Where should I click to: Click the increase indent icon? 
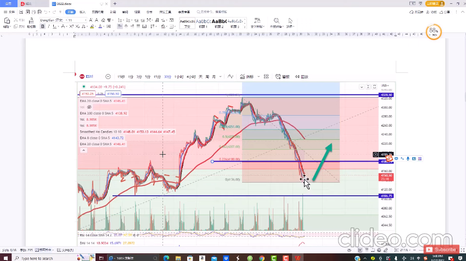[143, 20]
